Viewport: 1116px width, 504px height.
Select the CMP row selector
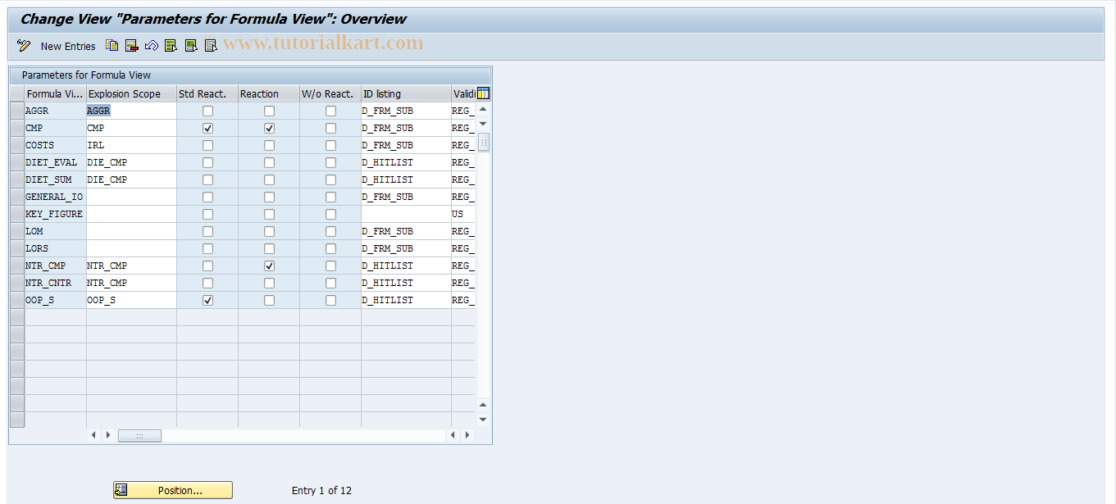point(17,128)
